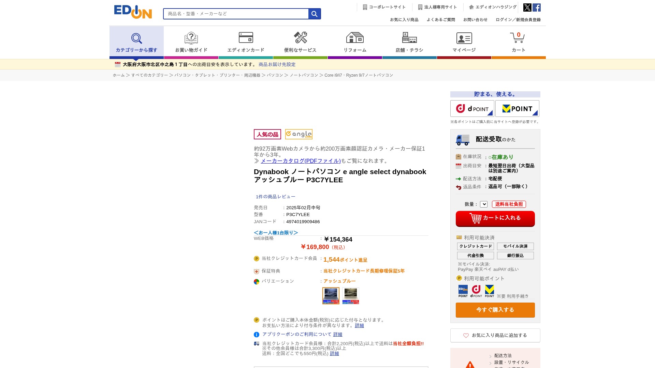This screenshot has width=655, height=368.
Task: Open 配送方法 sidebar link
Action: 503,356
